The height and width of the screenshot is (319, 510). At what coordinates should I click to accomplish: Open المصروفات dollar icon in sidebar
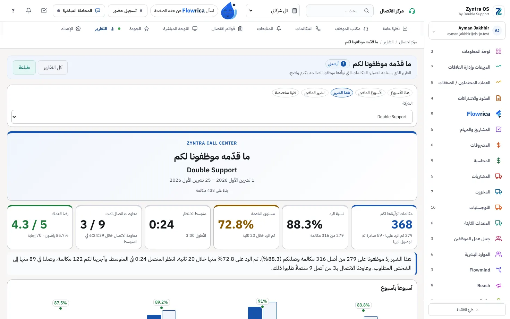[499, 145]
